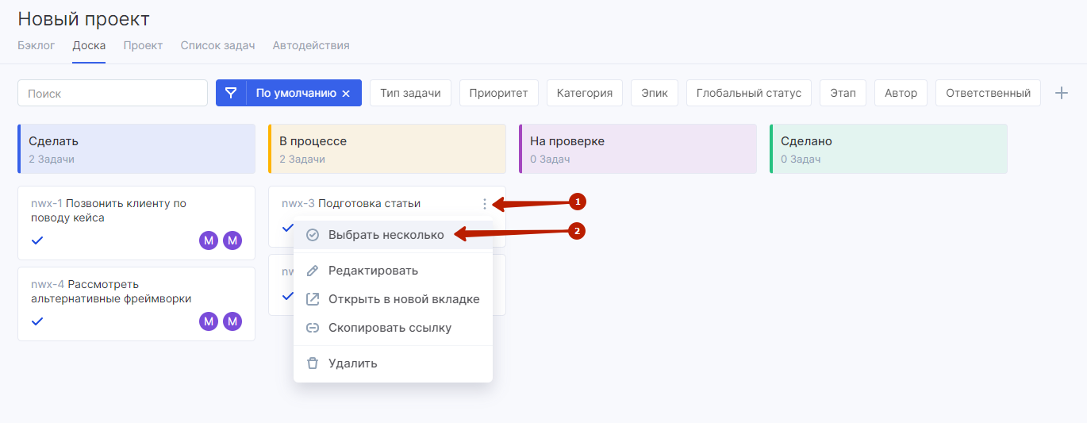Image resolution: width=1087 pixels, height=423 pixels.
Task: Open task nwx-1 'Позвонить клиенту по поводу кейса'
Action: [x=119, y=210]
